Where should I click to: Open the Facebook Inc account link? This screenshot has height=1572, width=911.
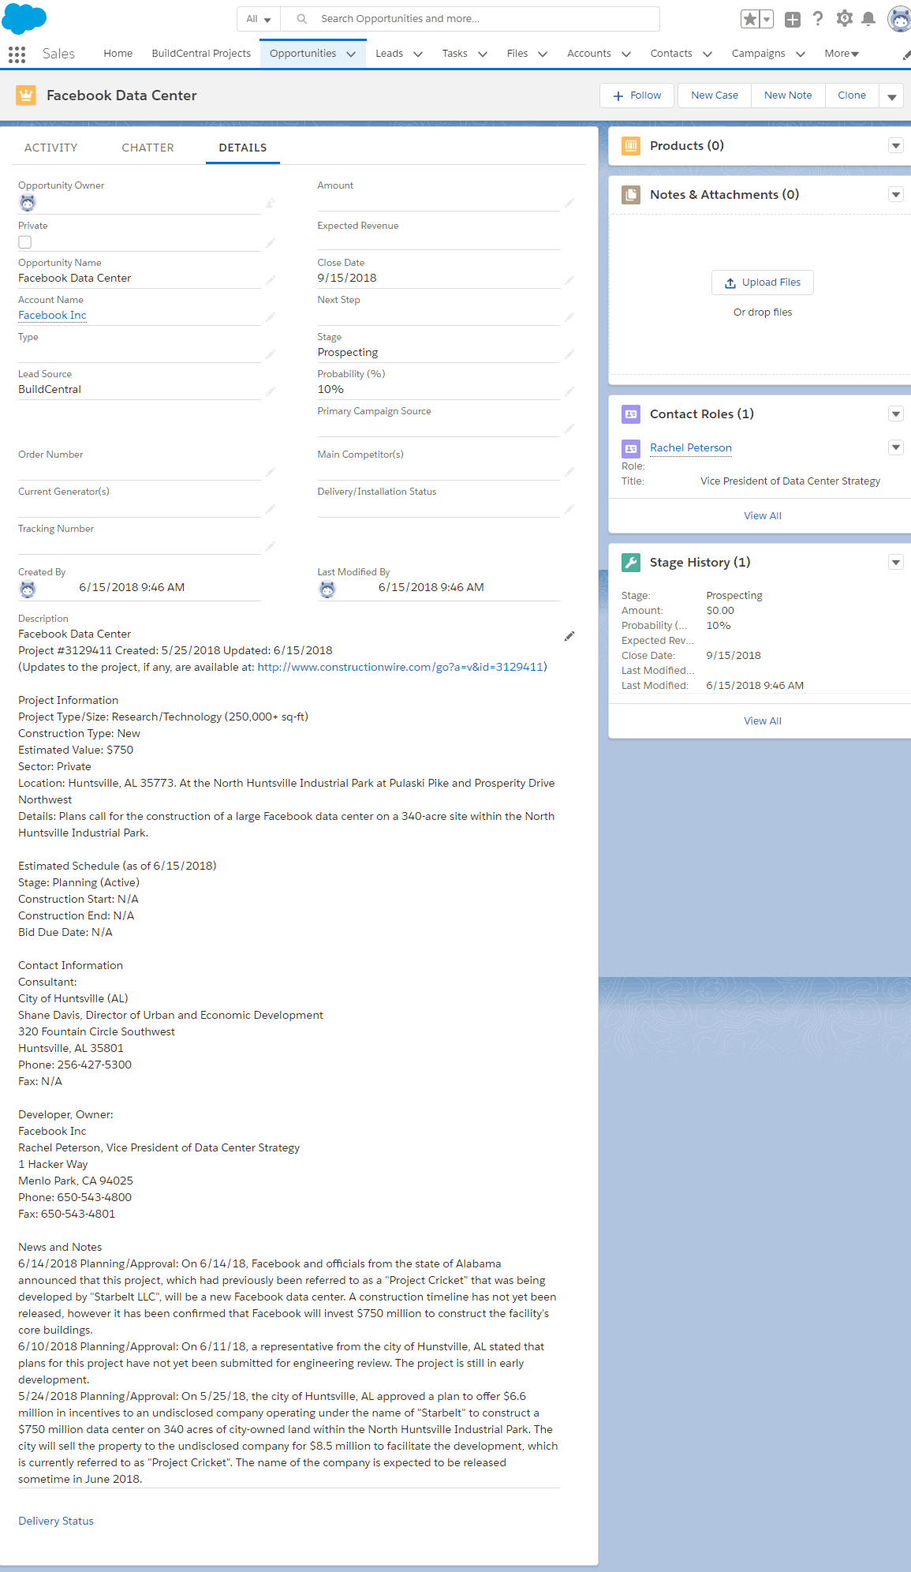tap(53, 316)
